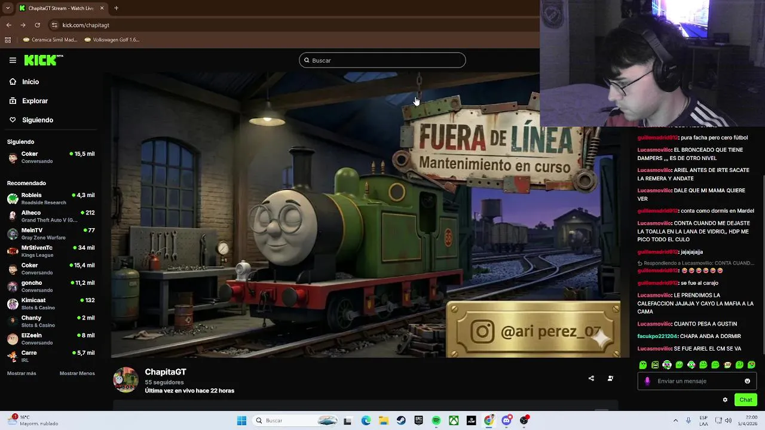765x430 pixels.
Task: Open ElZeein Conversando channel
Action: pos(51,339)
